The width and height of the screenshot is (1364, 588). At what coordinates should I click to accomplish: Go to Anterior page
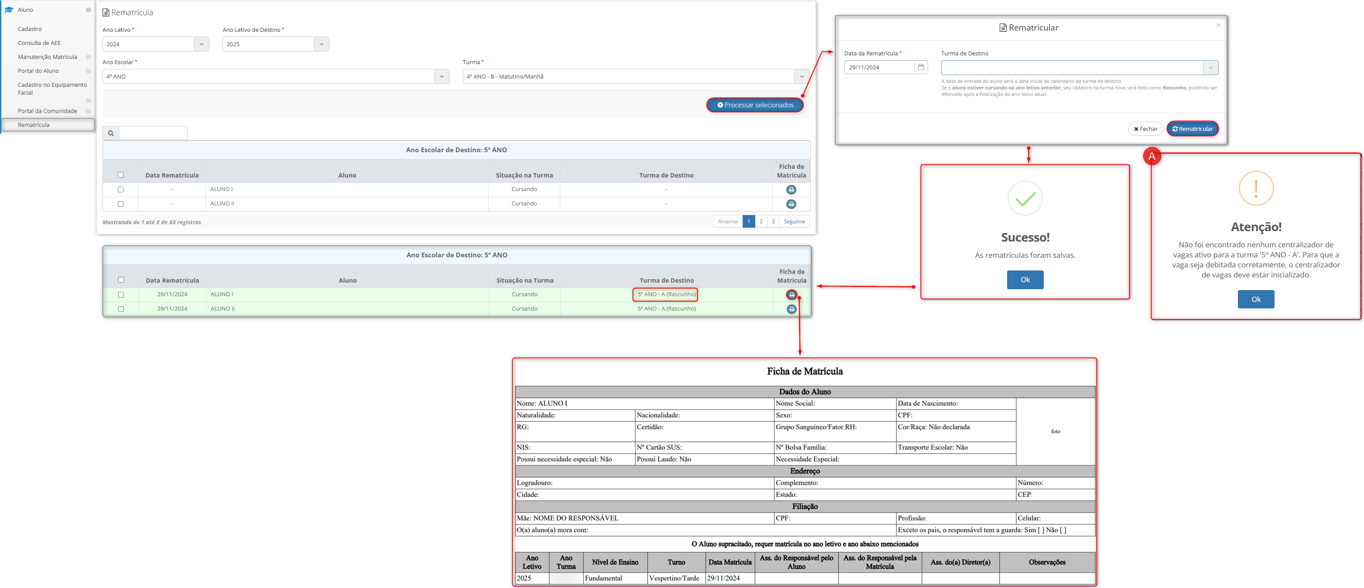click(727, 221)
